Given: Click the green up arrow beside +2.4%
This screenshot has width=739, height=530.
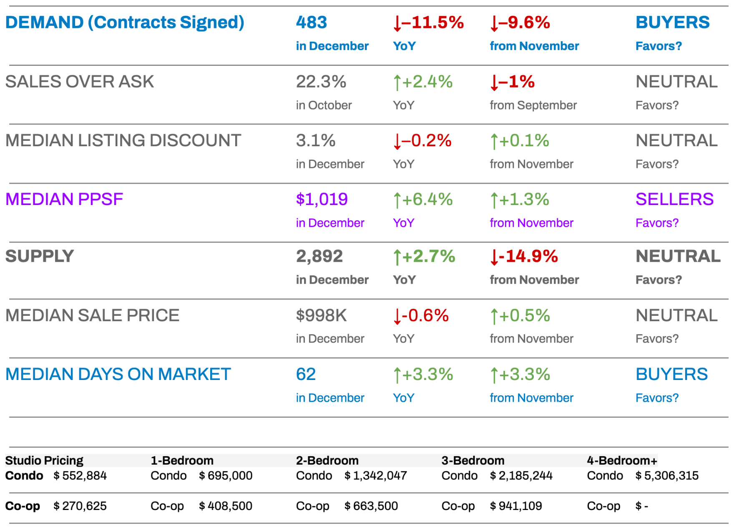Looking at the screenshot, I should (397, 82).
